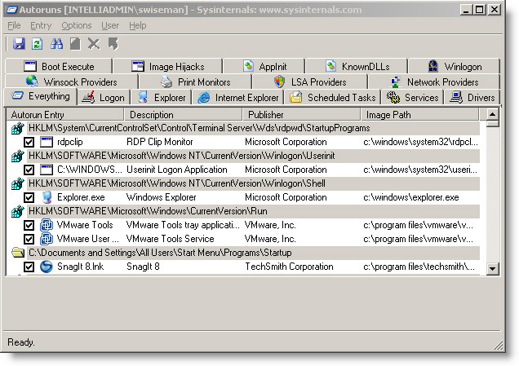Click 'TechSmith Corporation' publisher cell

[289, 267]
